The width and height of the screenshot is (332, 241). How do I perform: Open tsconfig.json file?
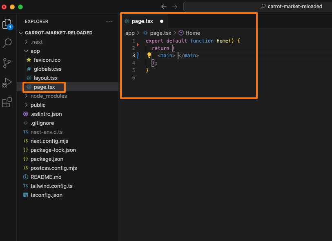click(47, 195)
